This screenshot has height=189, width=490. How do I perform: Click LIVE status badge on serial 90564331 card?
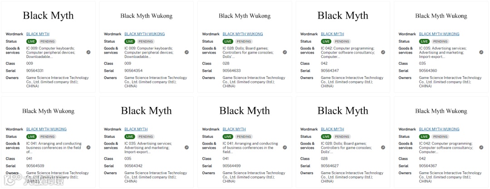click(x=32, y=42)
